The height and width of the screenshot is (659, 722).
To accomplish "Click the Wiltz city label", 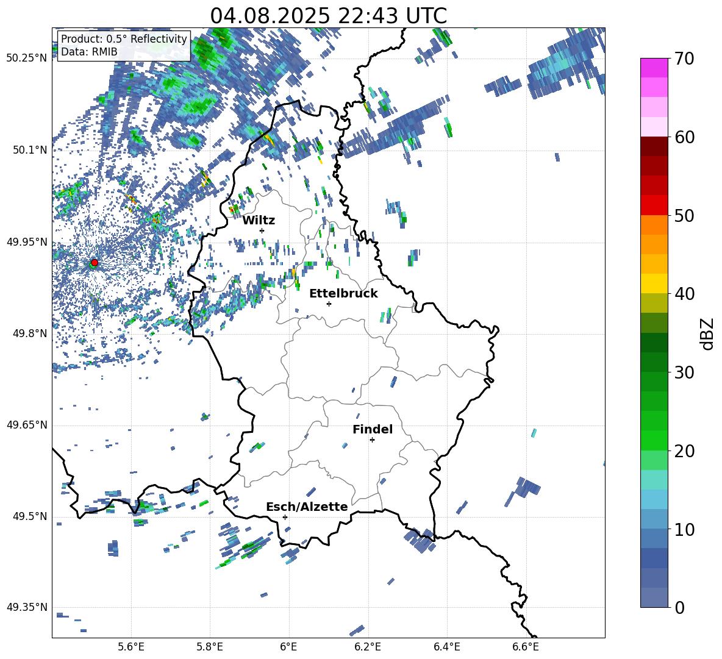I will (259, 221).
